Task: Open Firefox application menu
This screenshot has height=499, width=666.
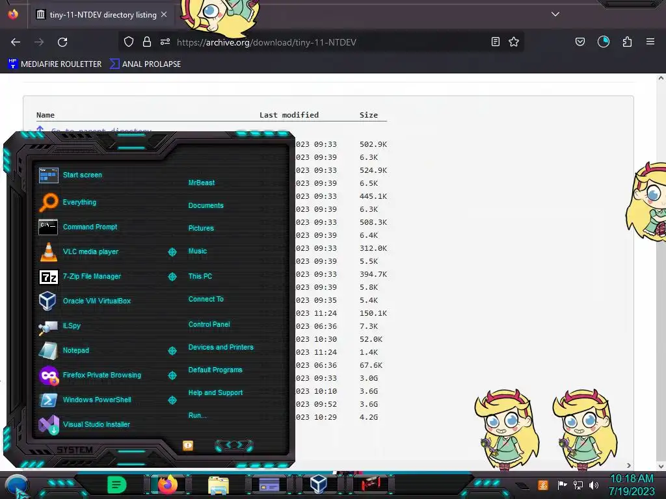Action: (650, 42)
